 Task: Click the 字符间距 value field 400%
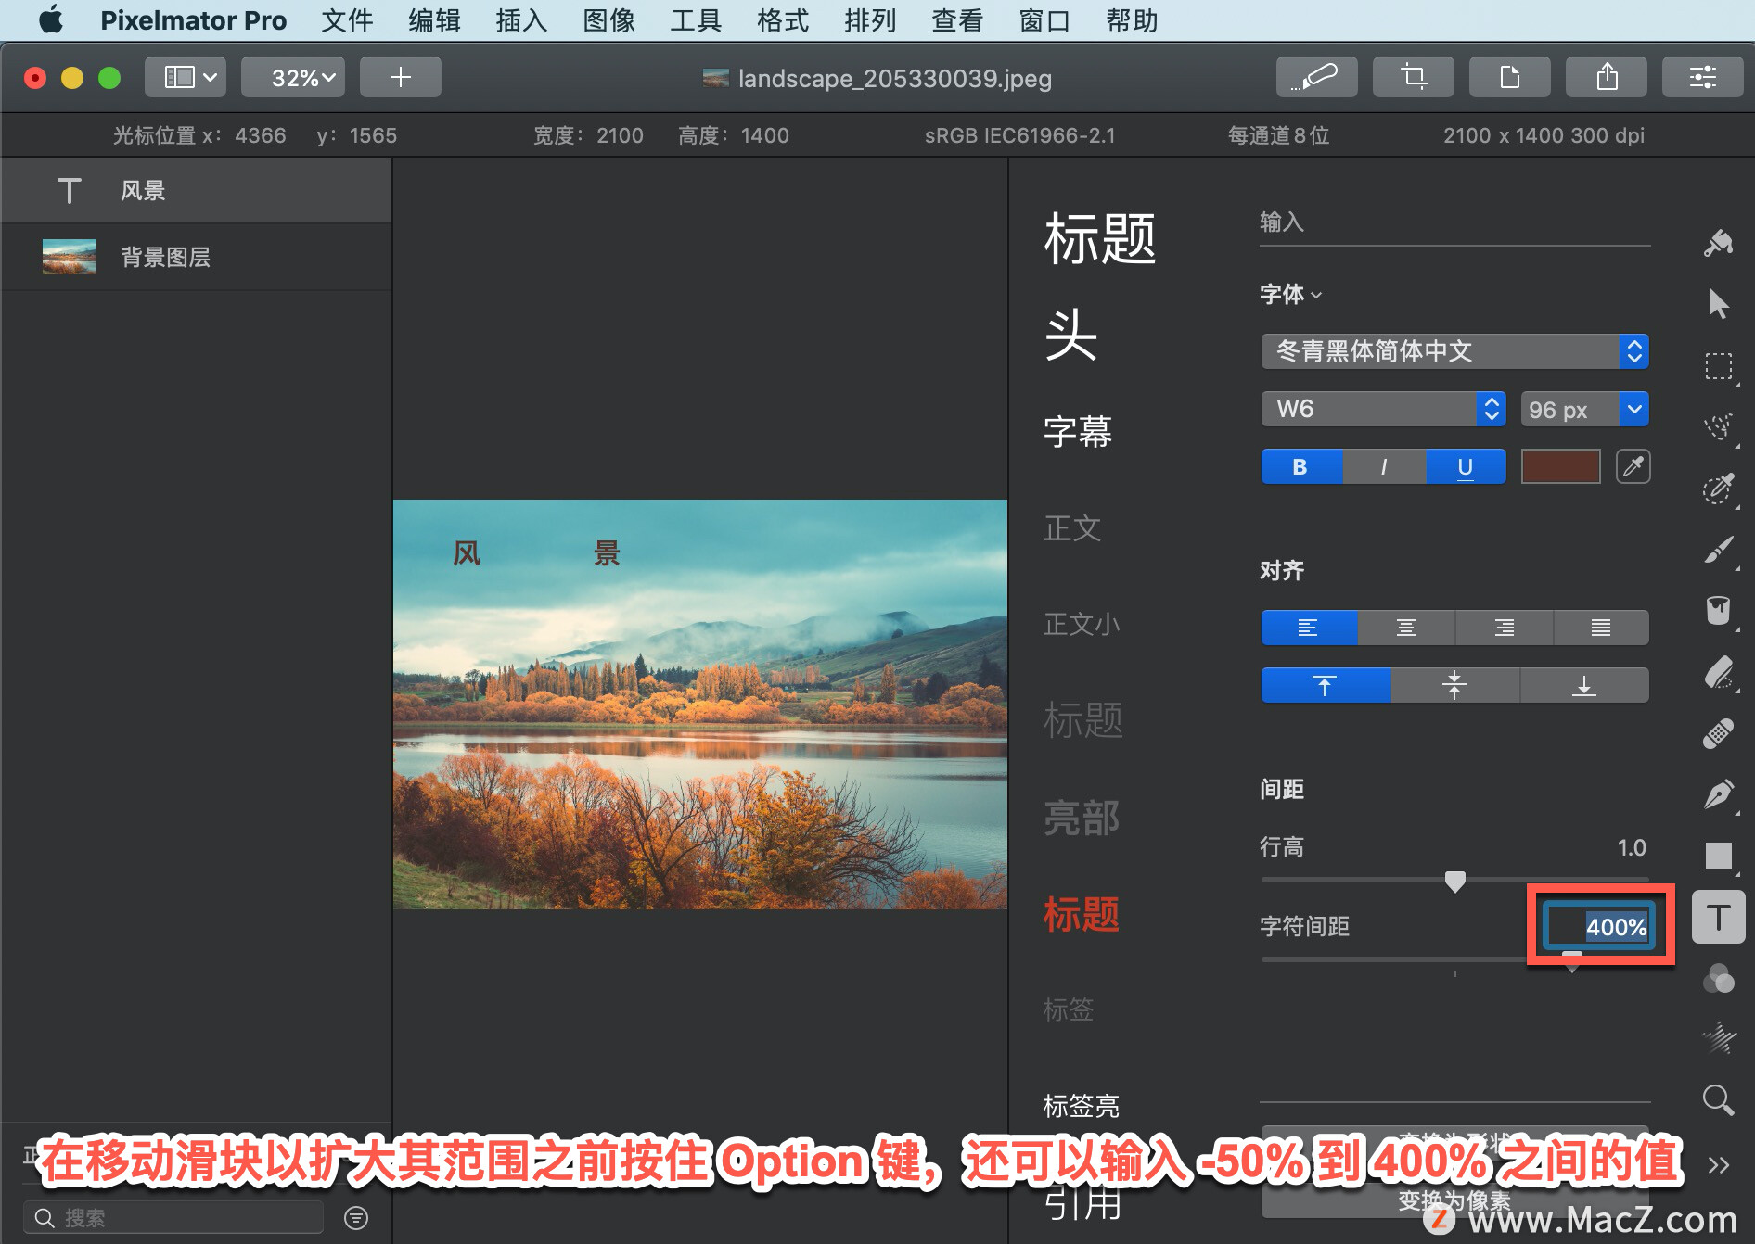pos(1599,926)
